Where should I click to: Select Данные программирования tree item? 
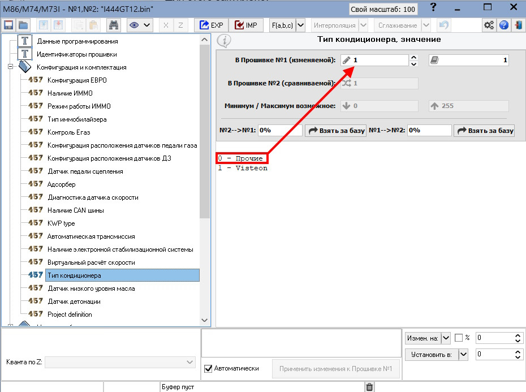click(77, 41)
